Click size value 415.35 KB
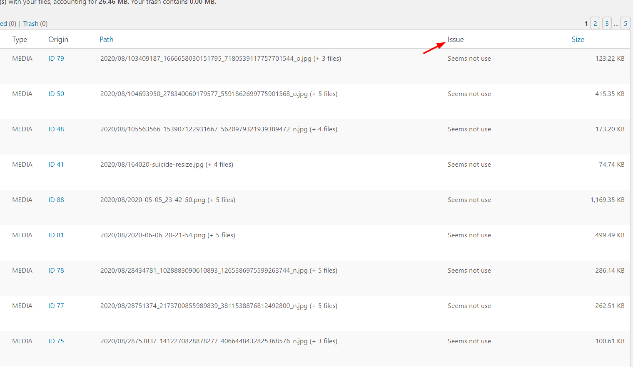 pos(610,94)
